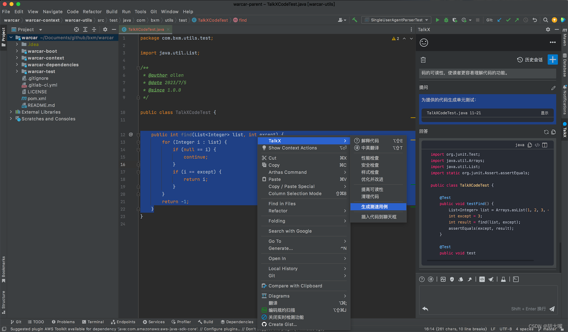568x332 pixels.
Task: Expand Scratches and Consoles node
Action: [x=11, y=119]
